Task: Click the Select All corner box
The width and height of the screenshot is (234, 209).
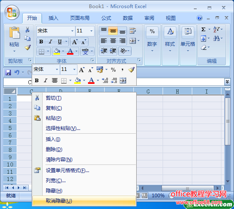Action: click(x=10, y=91)
